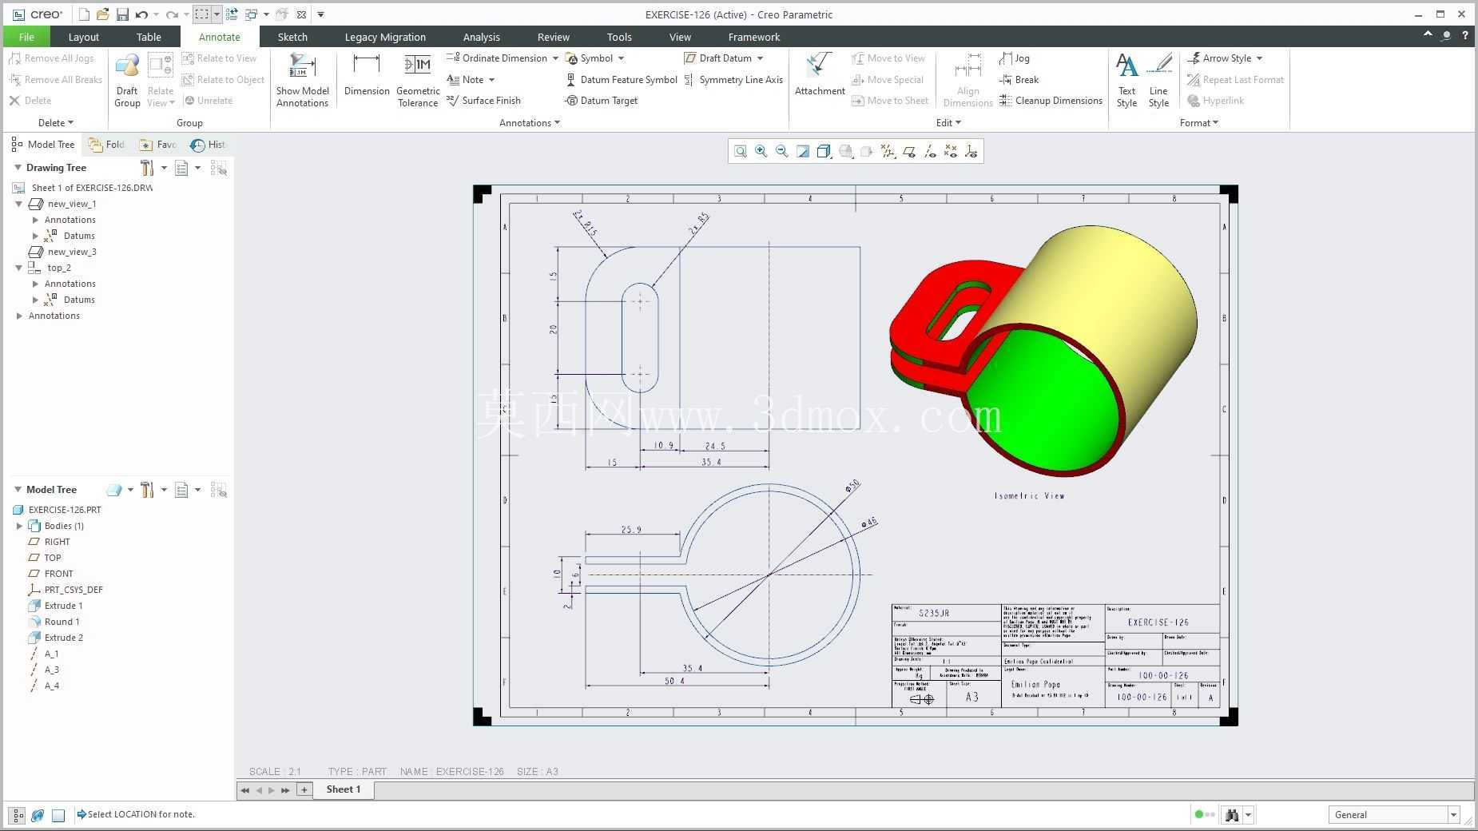Open display style cube icon in graphics toolbar
Viewport: 1478px width, 831px height.
point(824,151)
